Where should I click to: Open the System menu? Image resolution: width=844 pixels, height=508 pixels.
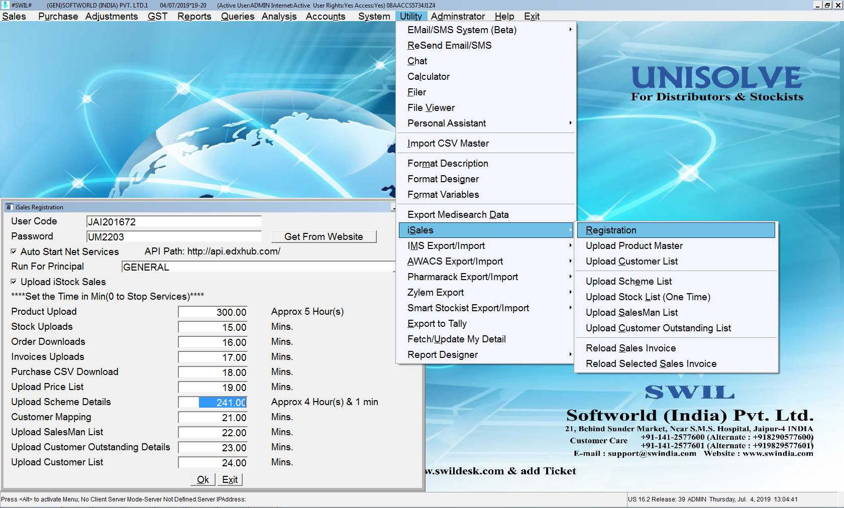tap(374, 16)
